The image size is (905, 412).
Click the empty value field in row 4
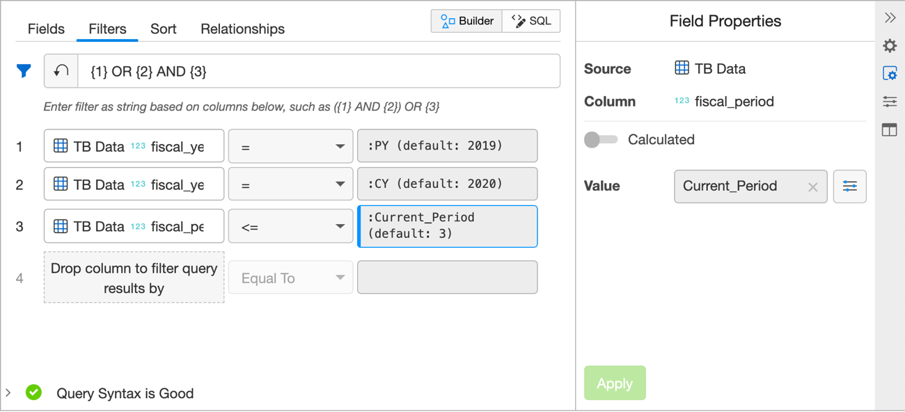(448, 277)
